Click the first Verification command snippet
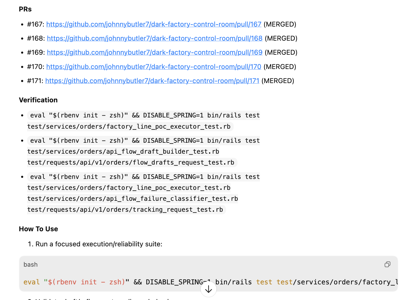 tap(143, 121)
